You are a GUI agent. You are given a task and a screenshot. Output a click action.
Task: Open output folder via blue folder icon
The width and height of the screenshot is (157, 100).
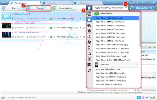coord(154,59)
